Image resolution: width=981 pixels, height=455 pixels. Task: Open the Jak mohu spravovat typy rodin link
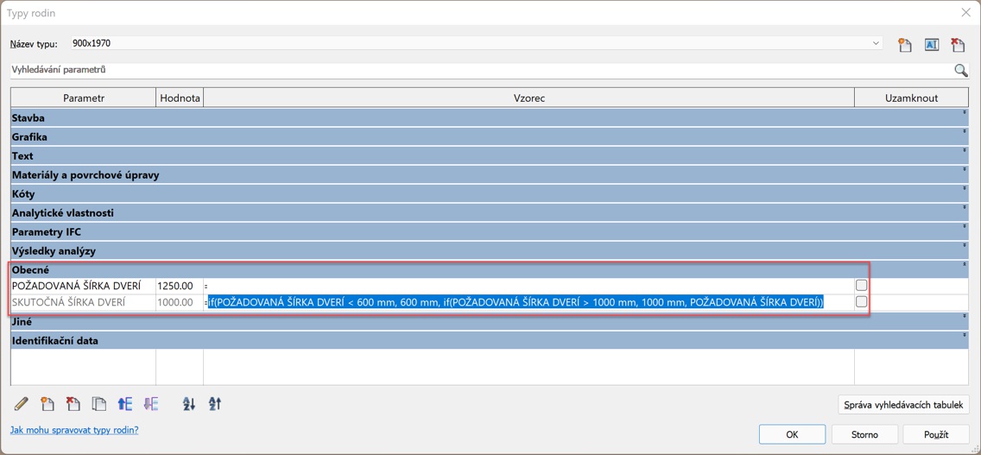click(74, 430)
